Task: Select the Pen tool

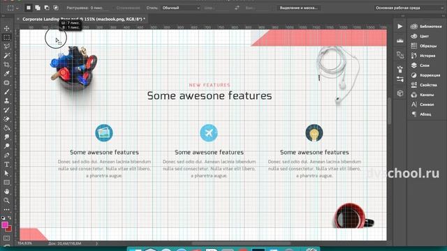Action: click(x=6, y=155)
